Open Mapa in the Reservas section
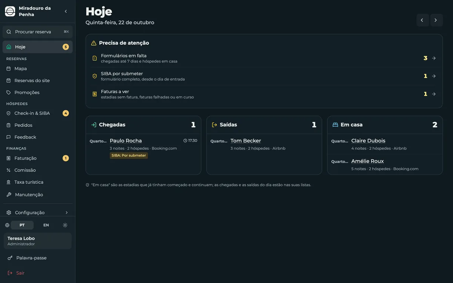The height and width of the screenshot is (283, 453). (38, 69)
